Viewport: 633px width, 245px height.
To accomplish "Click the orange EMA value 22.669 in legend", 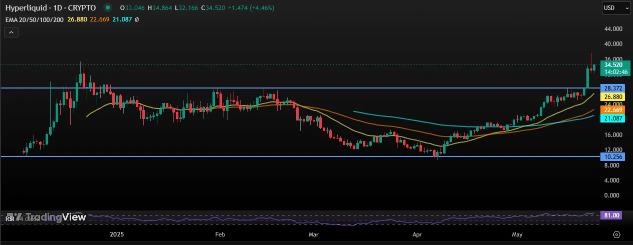I will pos(100,19).
